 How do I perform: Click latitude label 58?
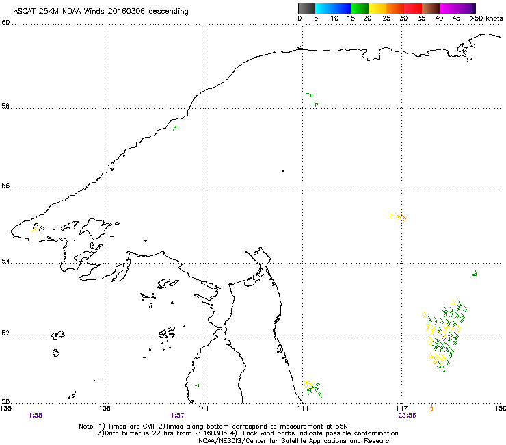click(x=5, y=106)
